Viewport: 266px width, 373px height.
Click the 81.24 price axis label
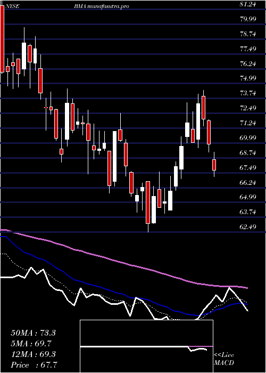tap(248, 4)
